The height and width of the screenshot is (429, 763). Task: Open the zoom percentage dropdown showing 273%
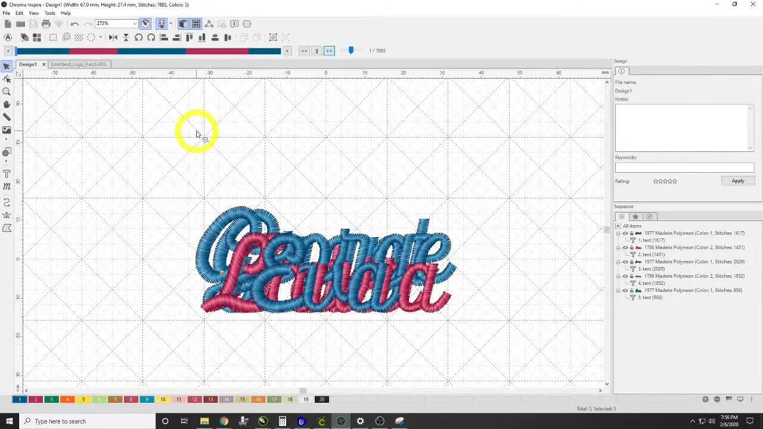tap(135, 24)
